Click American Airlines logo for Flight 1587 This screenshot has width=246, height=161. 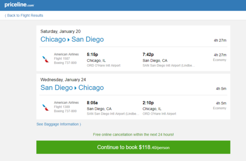click(x=46, y=59)
